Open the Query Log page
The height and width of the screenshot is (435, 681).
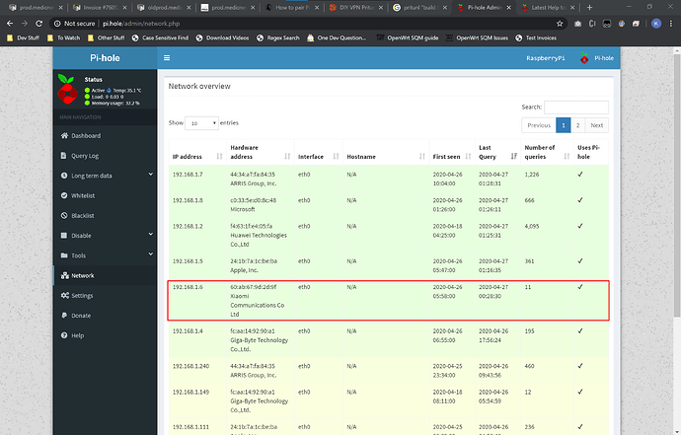[85, 155]
